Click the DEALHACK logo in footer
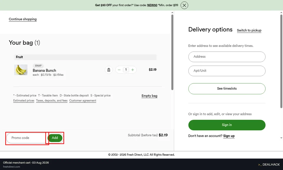This screenshot has width=283, height=170. [269, 164]
